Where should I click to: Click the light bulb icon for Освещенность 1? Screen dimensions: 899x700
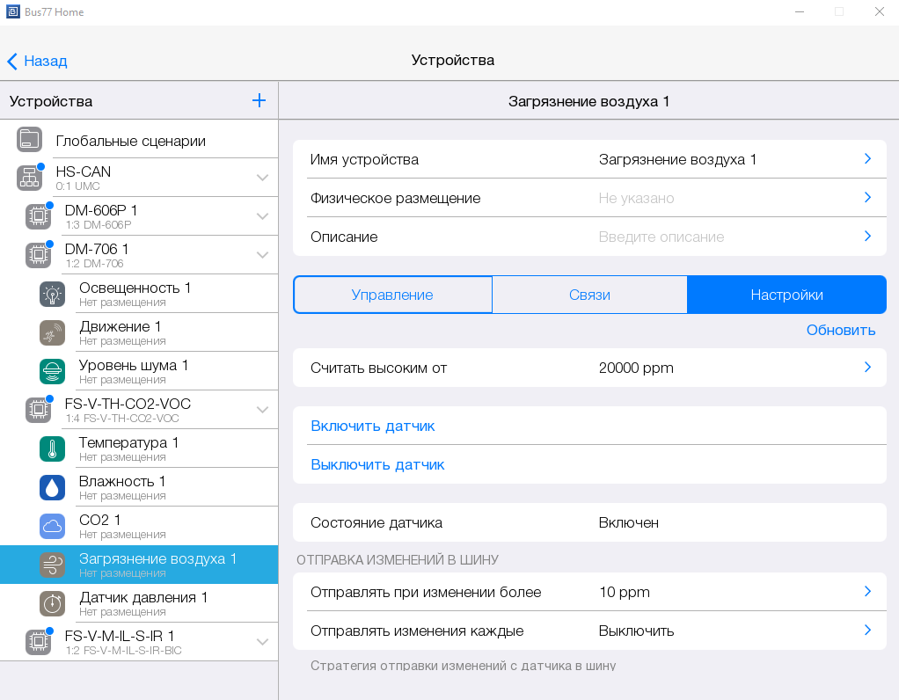[53, 295]
